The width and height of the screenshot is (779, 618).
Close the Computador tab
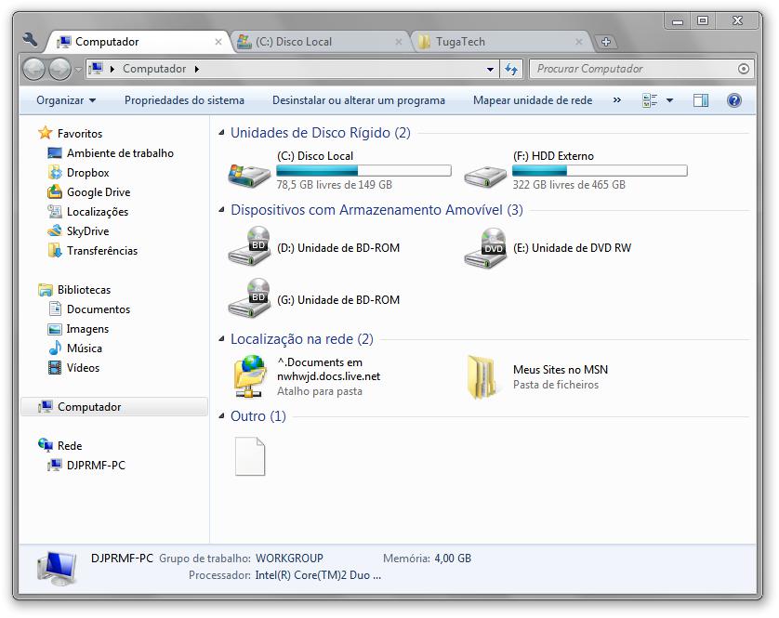click(x=218, y=42)
